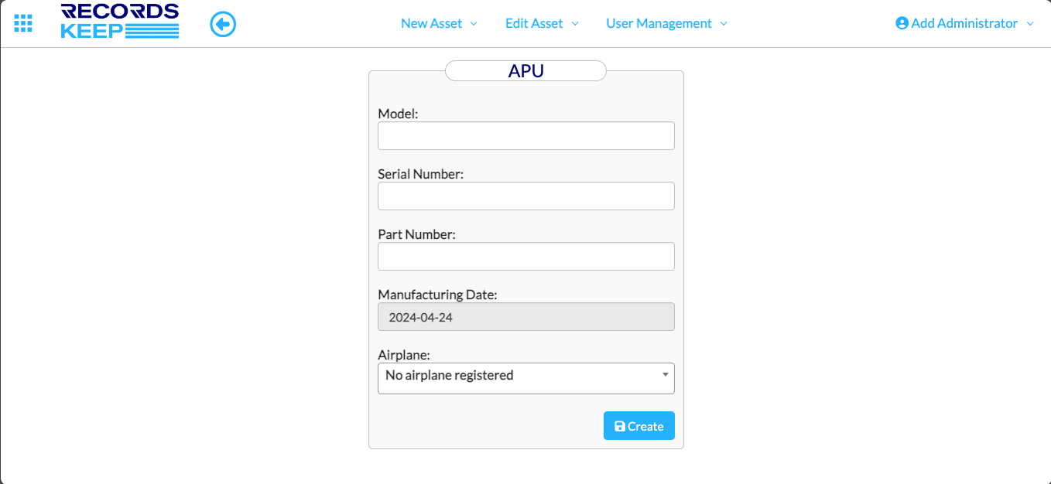This screenshot has height=484, width=1051.
Task: Click chevron next to New Asset
Action: click(x=474, y=24)
